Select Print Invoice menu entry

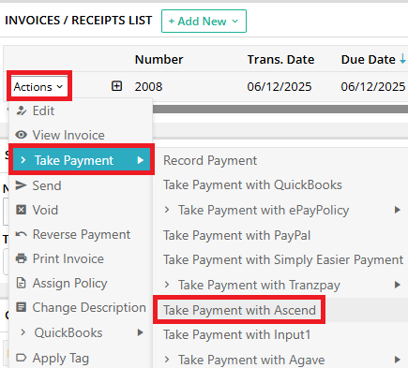81,258
